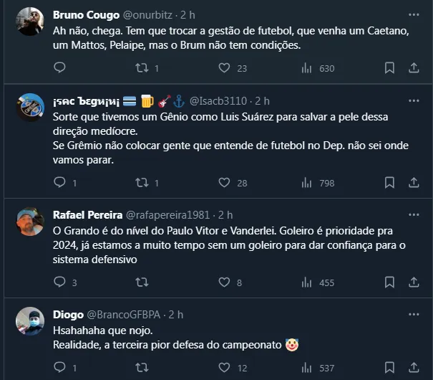
Task: Retweet Bruno Cougo's post
Action: click(142, 68)
